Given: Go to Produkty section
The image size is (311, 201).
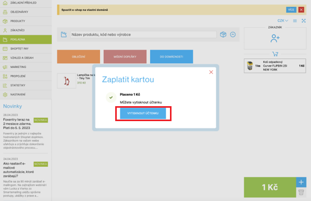Looking at the screenshot, I should (26, 21).
